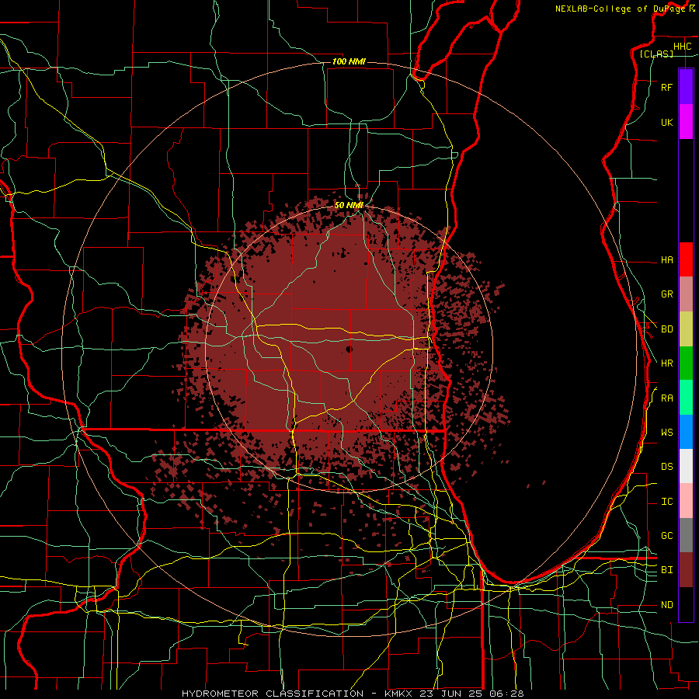The height and width of the screenshot is (699, 699).
Task: Click the ND black legend swatch
Action: click(686, 604)
